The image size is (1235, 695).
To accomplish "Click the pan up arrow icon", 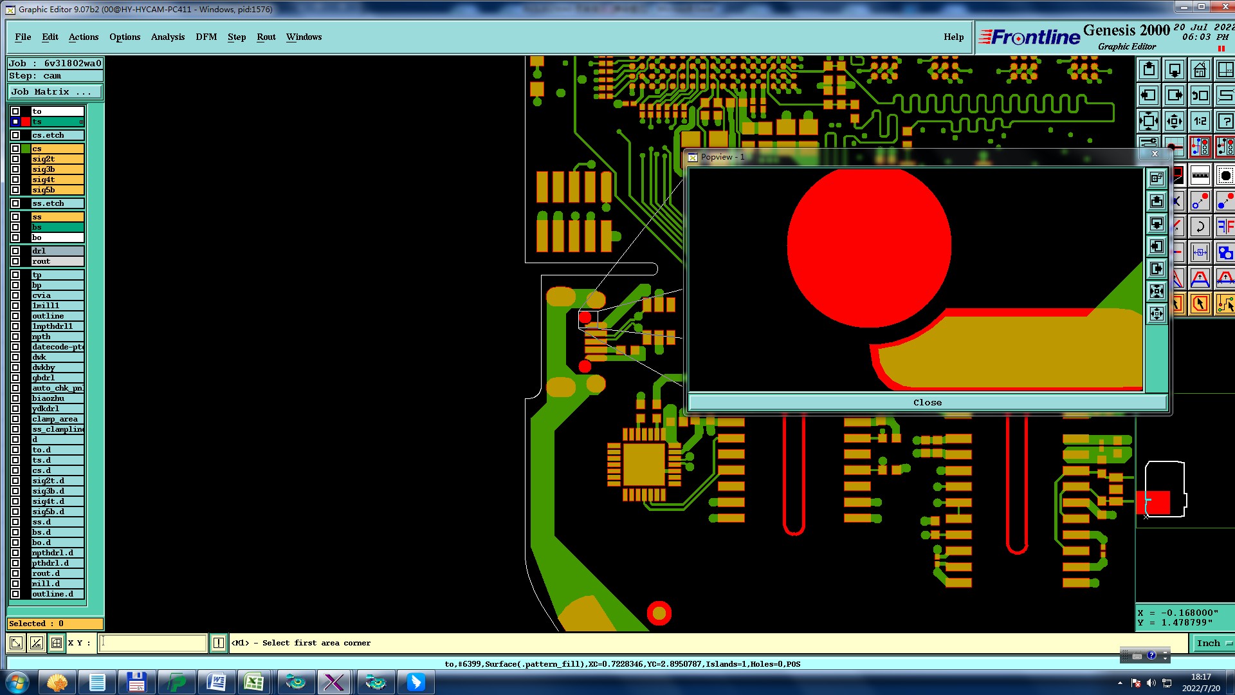I will (x=1149, y=69).
